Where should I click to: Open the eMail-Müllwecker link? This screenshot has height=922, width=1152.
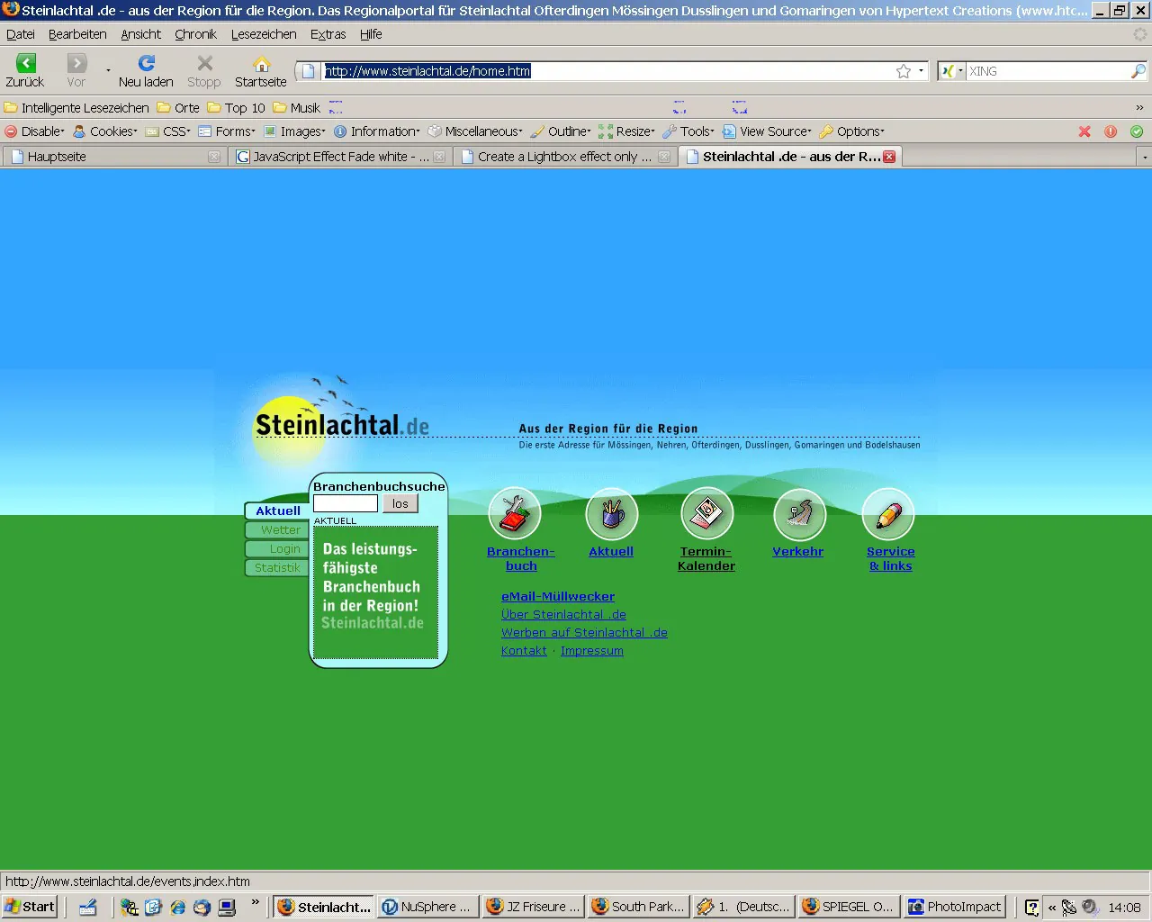click(x=558, y=596)
